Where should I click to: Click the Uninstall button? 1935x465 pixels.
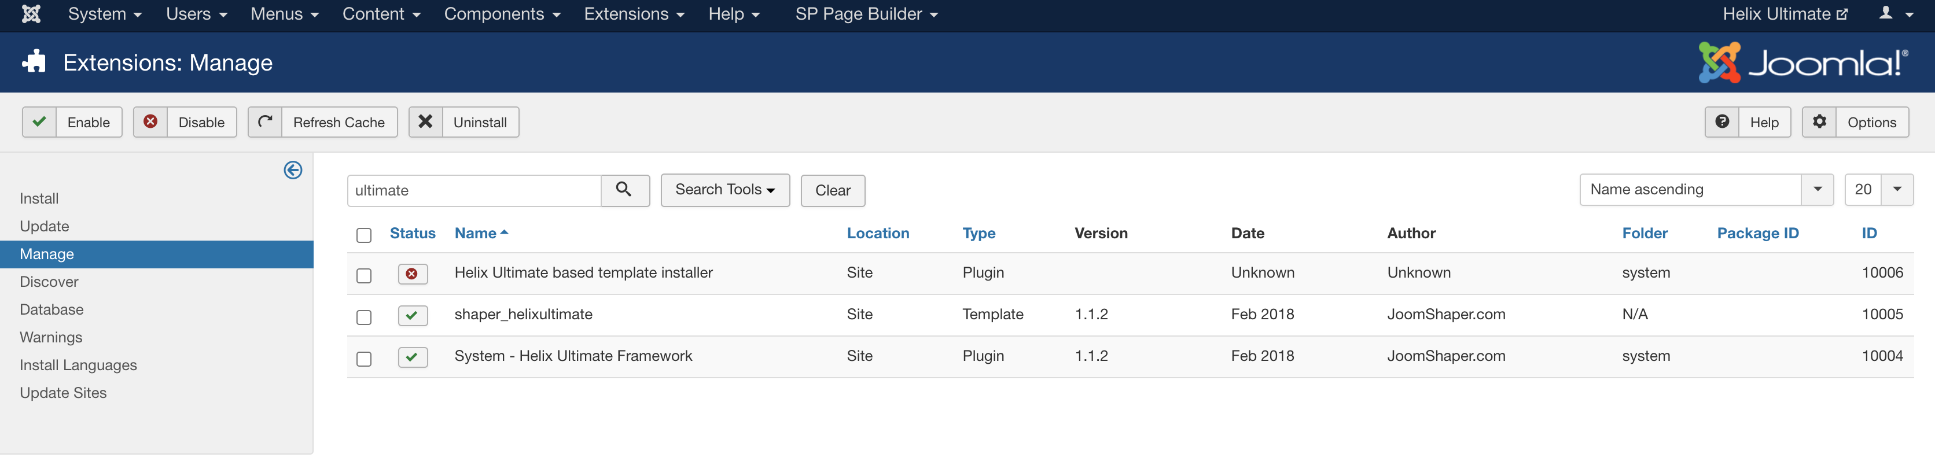coord(463,123)
